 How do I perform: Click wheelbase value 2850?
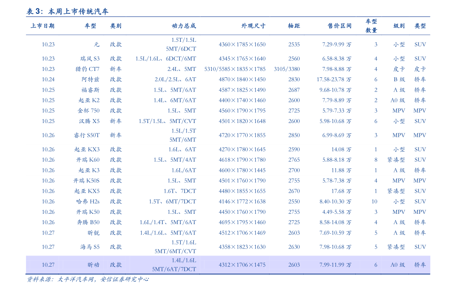294,135
